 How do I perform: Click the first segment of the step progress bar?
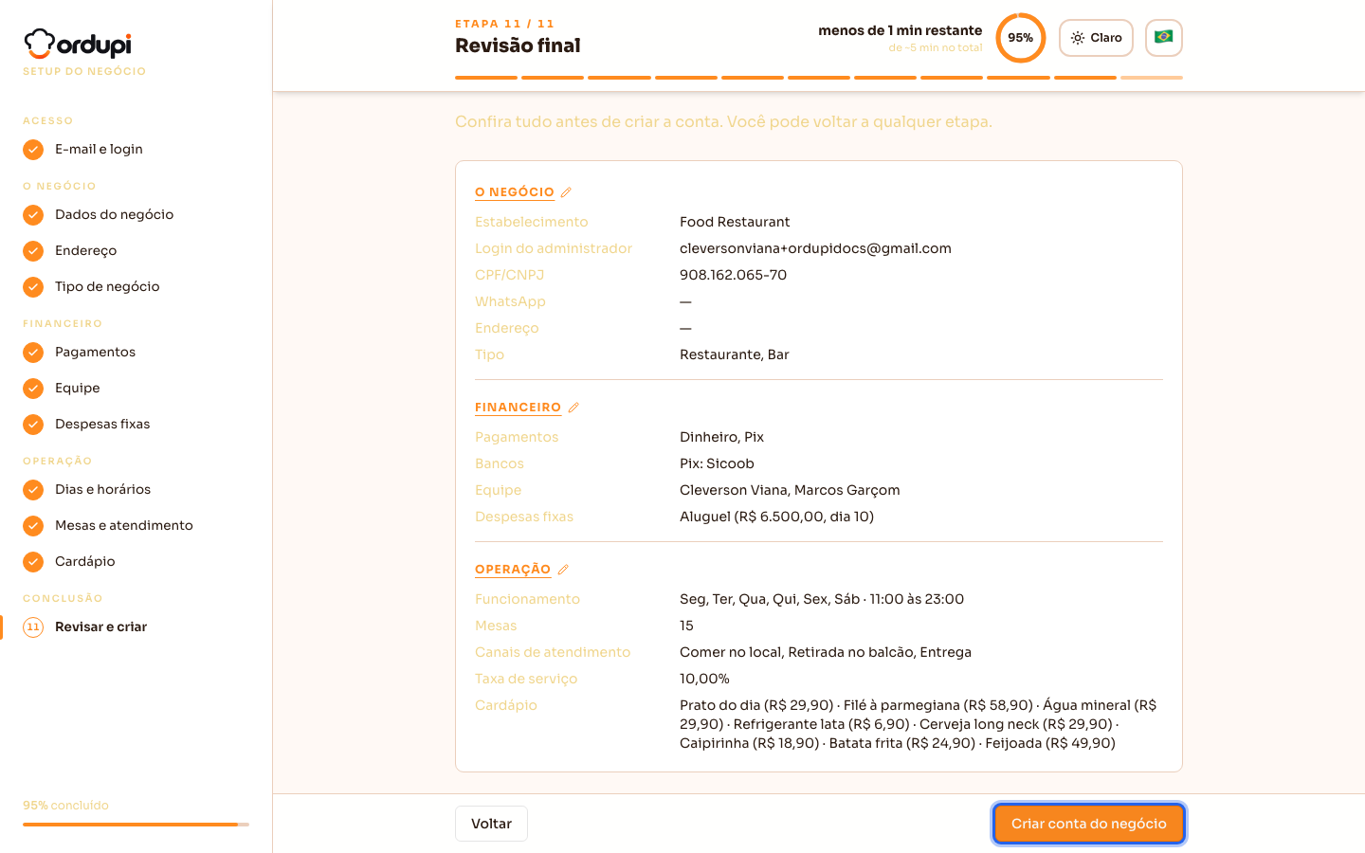click(486, 78)
